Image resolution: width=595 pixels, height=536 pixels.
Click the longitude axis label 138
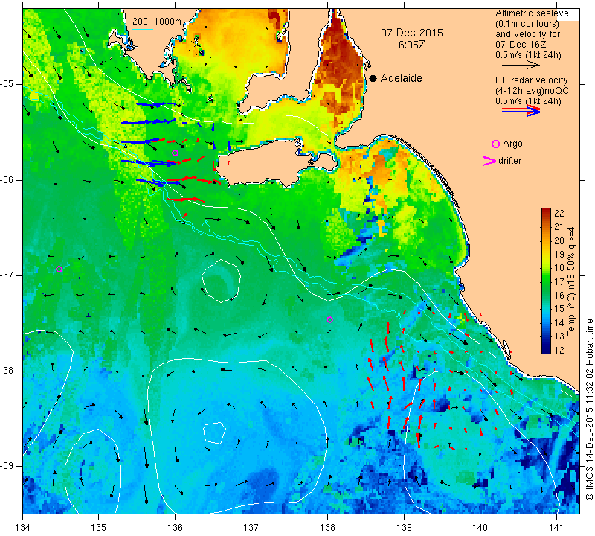(327, 528)
